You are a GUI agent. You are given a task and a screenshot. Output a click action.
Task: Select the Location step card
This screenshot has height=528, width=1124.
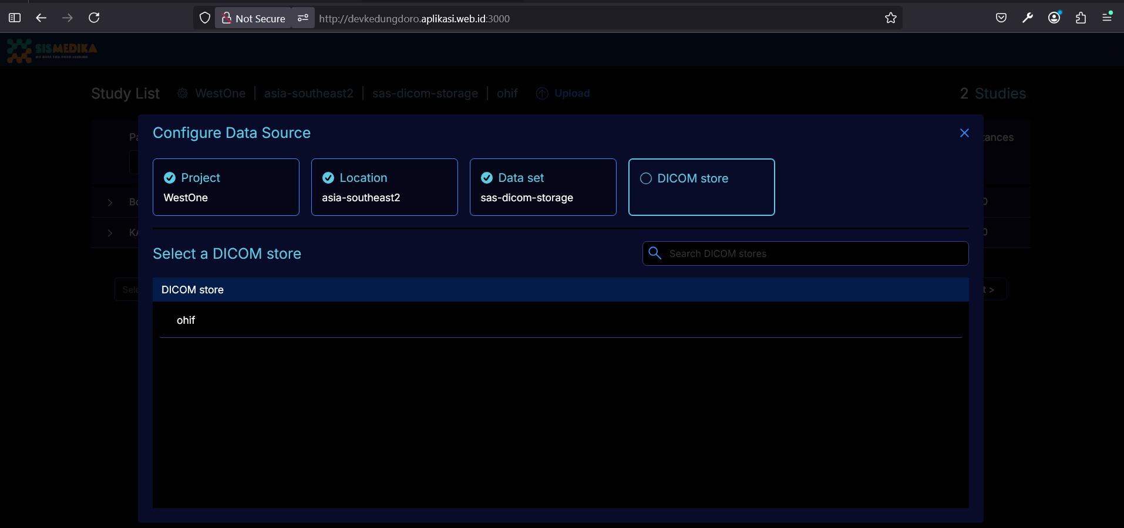tap(385, 187)
